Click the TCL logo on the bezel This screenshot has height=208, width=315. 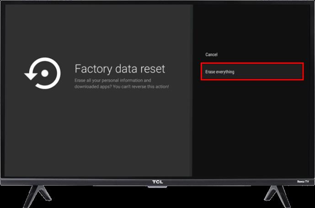coord(157,182)
